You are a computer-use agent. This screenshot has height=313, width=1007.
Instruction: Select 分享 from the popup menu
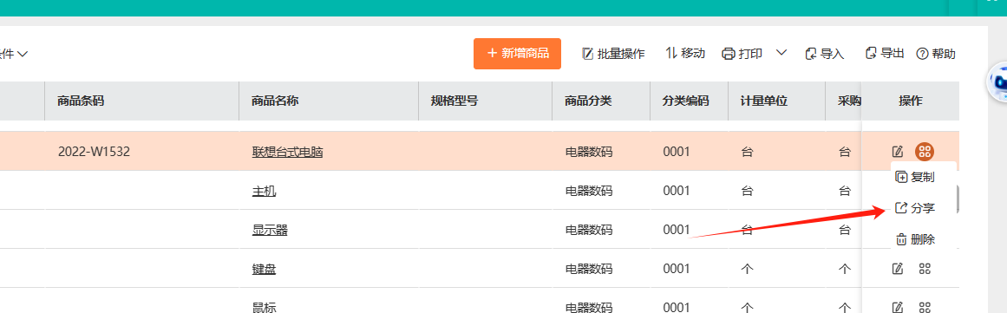915,208
